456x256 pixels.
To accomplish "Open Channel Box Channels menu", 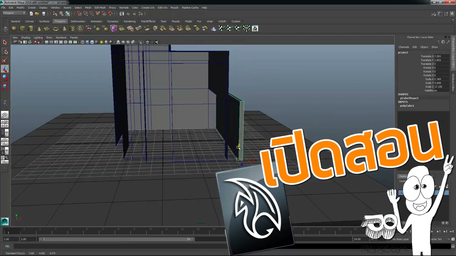I will click(x=404, y=47).
